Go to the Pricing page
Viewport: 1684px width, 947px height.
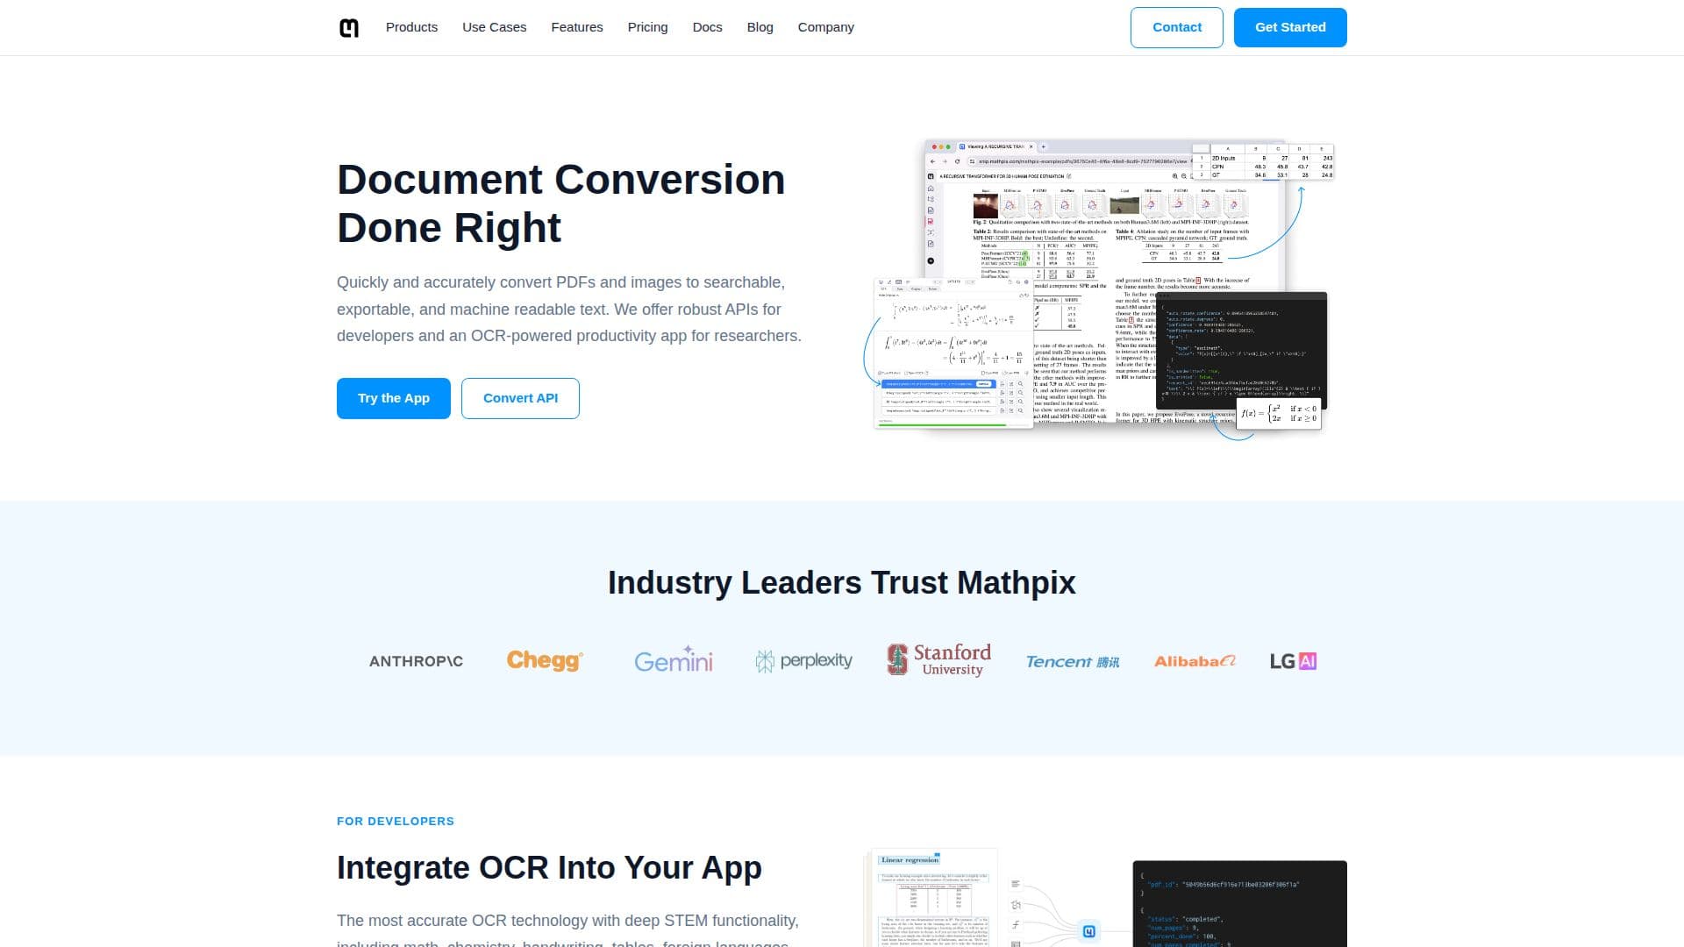[x=647, y=27]
